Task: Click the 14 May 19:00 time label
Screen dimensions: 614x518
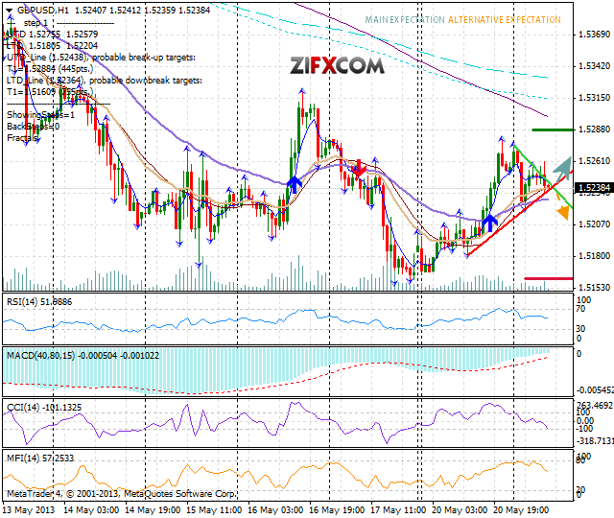Action: [x=153, y=510]
